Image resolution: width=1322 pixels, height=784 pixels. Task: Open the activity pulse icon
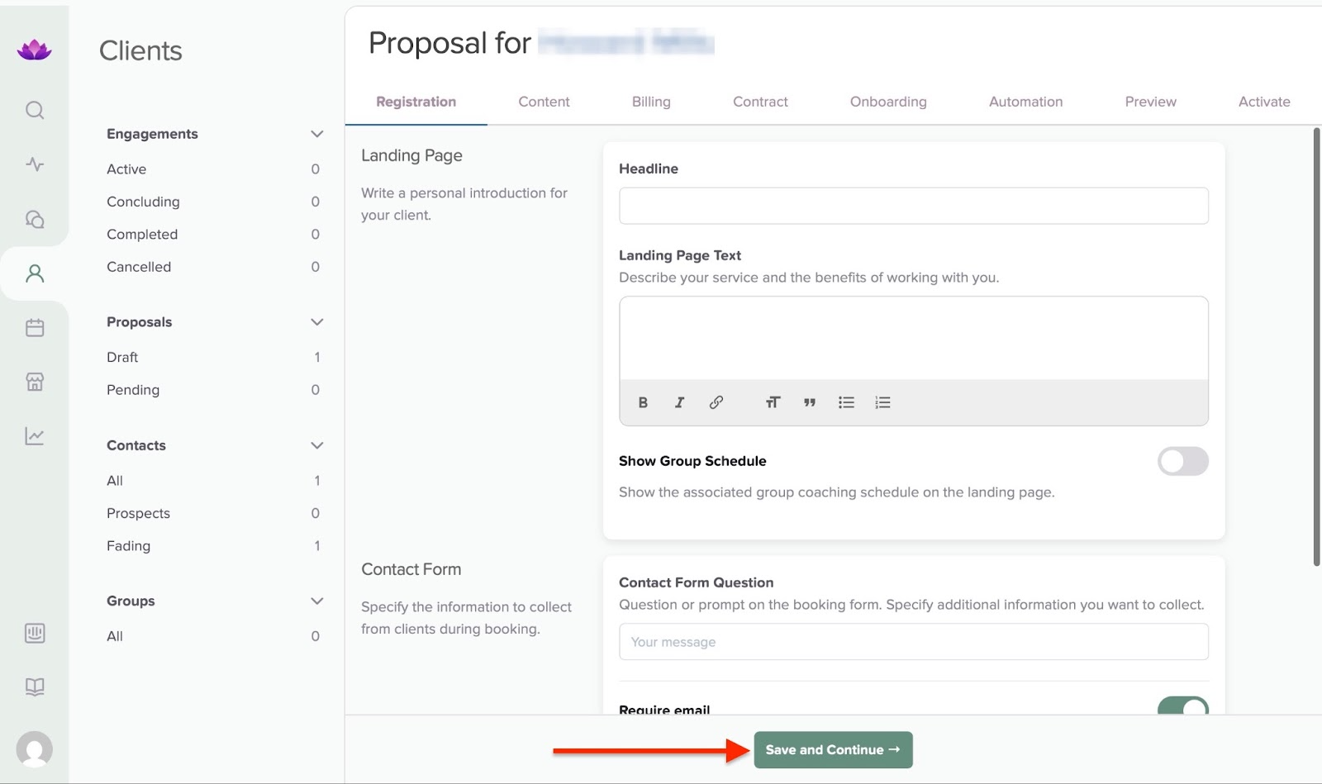35,164
